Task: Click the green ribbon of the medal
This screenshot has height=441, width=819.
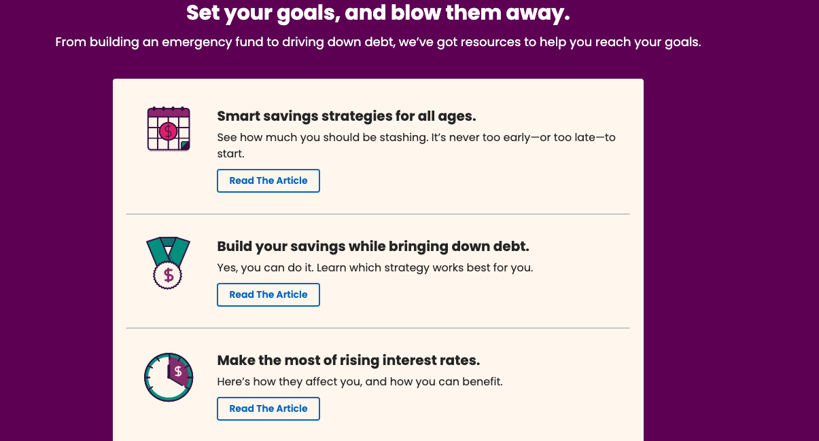Action: pos(159,250)
